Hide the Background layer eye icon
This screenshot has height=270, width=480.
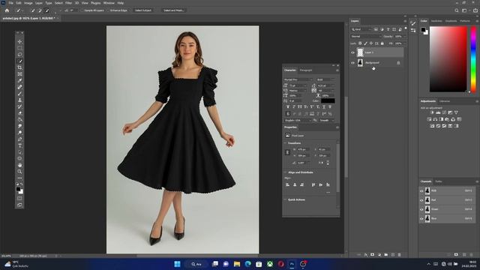click(x=352, y=63)
